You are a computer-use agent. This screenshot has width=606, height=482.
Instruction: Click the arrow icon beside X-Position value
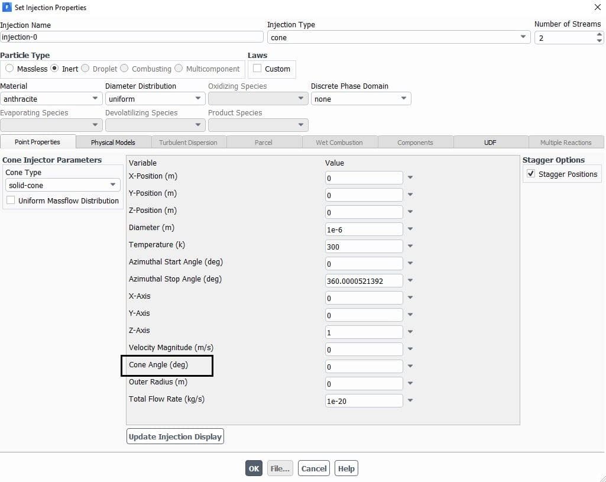tap(410, 177)
